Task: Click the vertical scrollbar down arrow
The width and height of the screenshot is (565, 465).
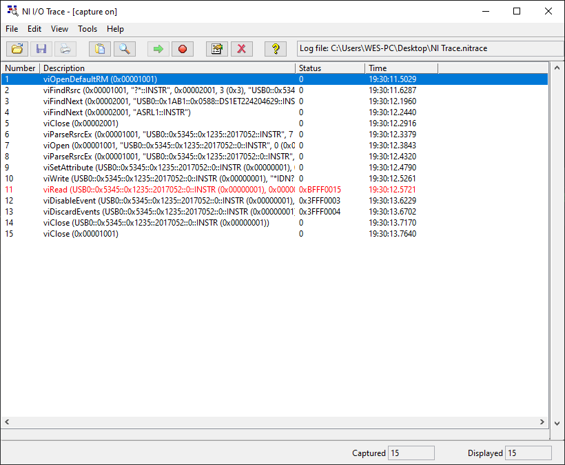Action: coord(557,424)
